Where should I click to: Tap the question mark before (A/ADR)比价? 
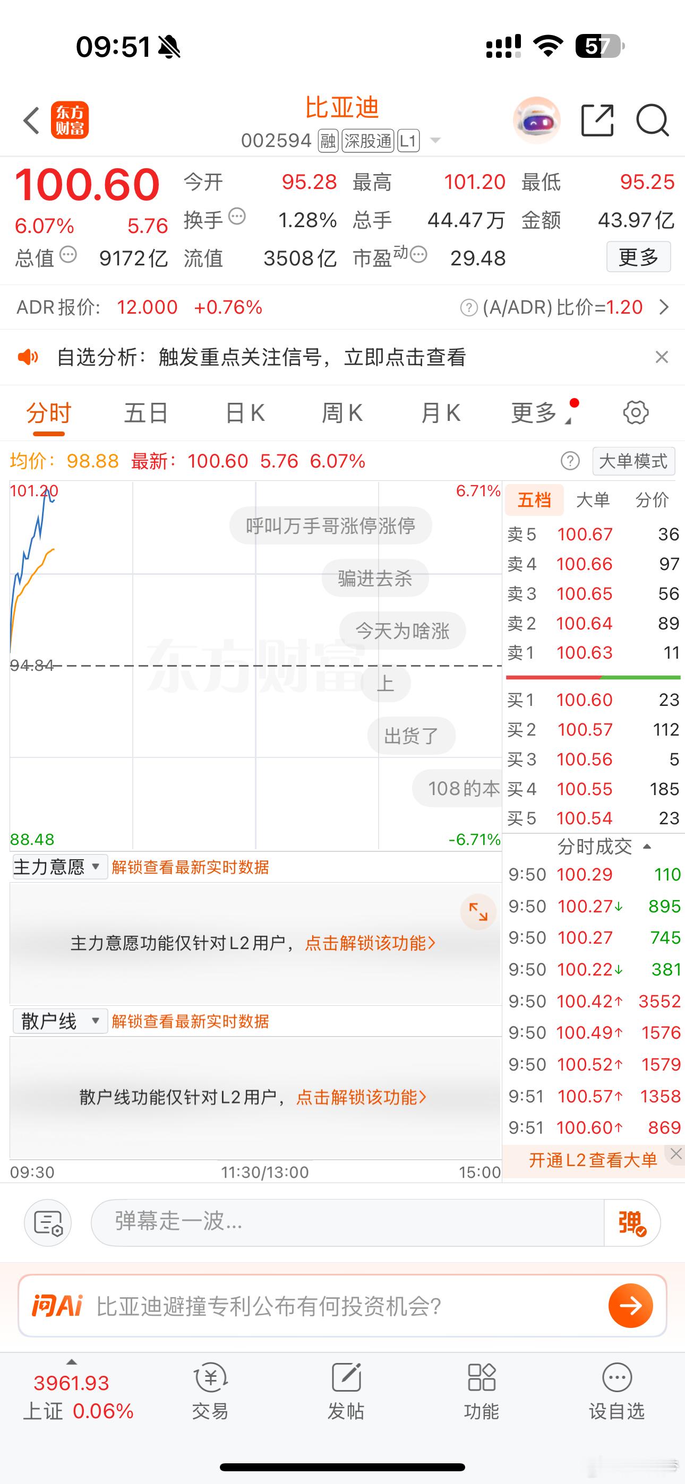pyautogui.click(x=469, y=308)
